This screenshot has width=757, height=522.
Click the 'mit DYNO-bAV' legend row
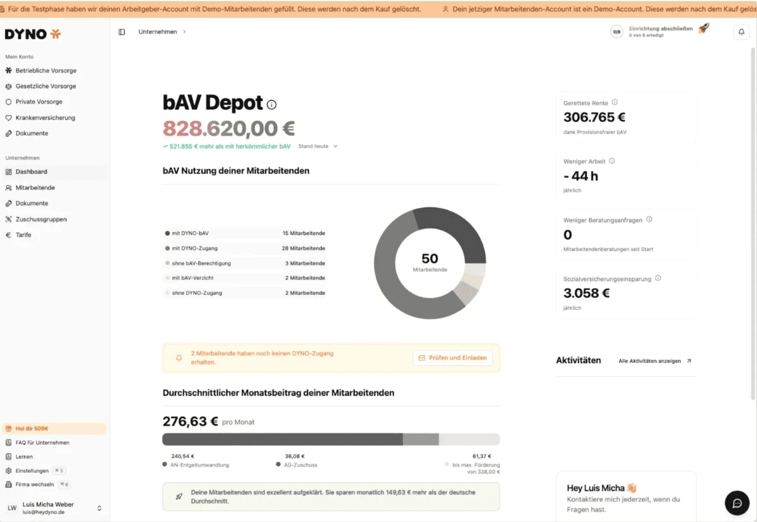click(x=244, y=233)
